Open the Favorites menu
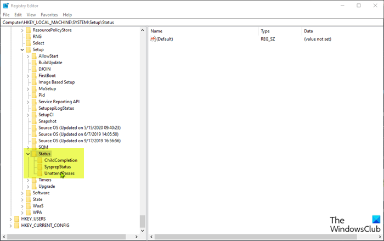Image resolution: width=384 pixels, height=241 pixels. click(49, 15)
